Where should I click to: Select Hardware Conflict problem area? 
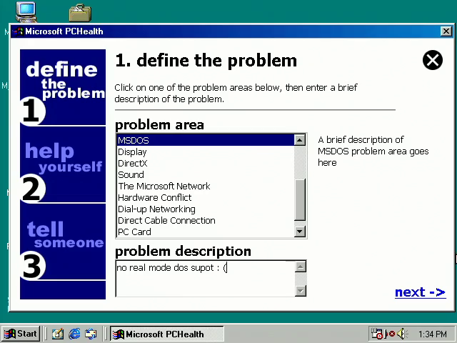point(206,197)
